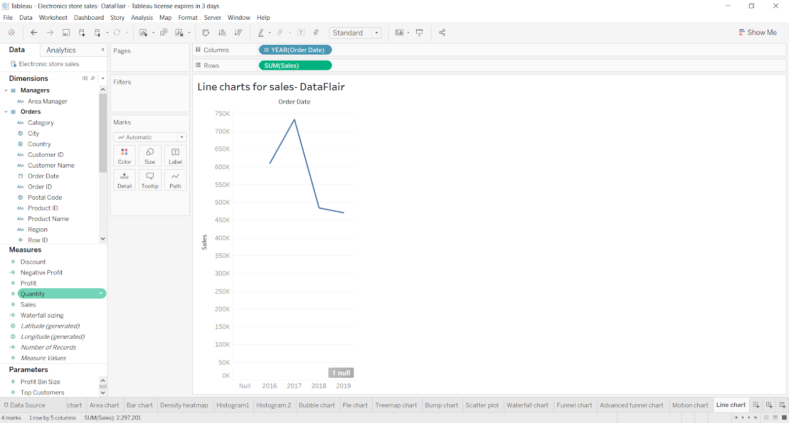Click the Highlight pen icon
Screen dimensions: 789x423
pyautogui.click(x=261, y=33)
